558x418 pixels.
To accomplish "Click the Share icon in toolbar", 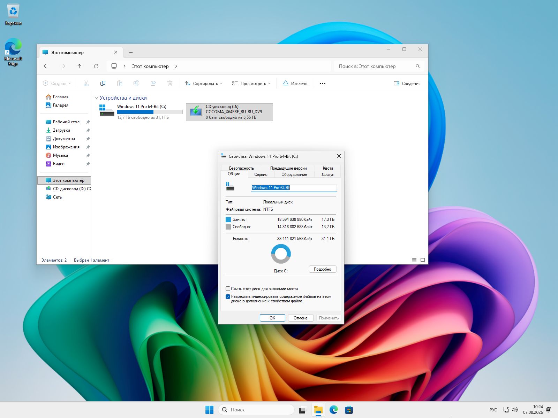I will click(153, 83).
